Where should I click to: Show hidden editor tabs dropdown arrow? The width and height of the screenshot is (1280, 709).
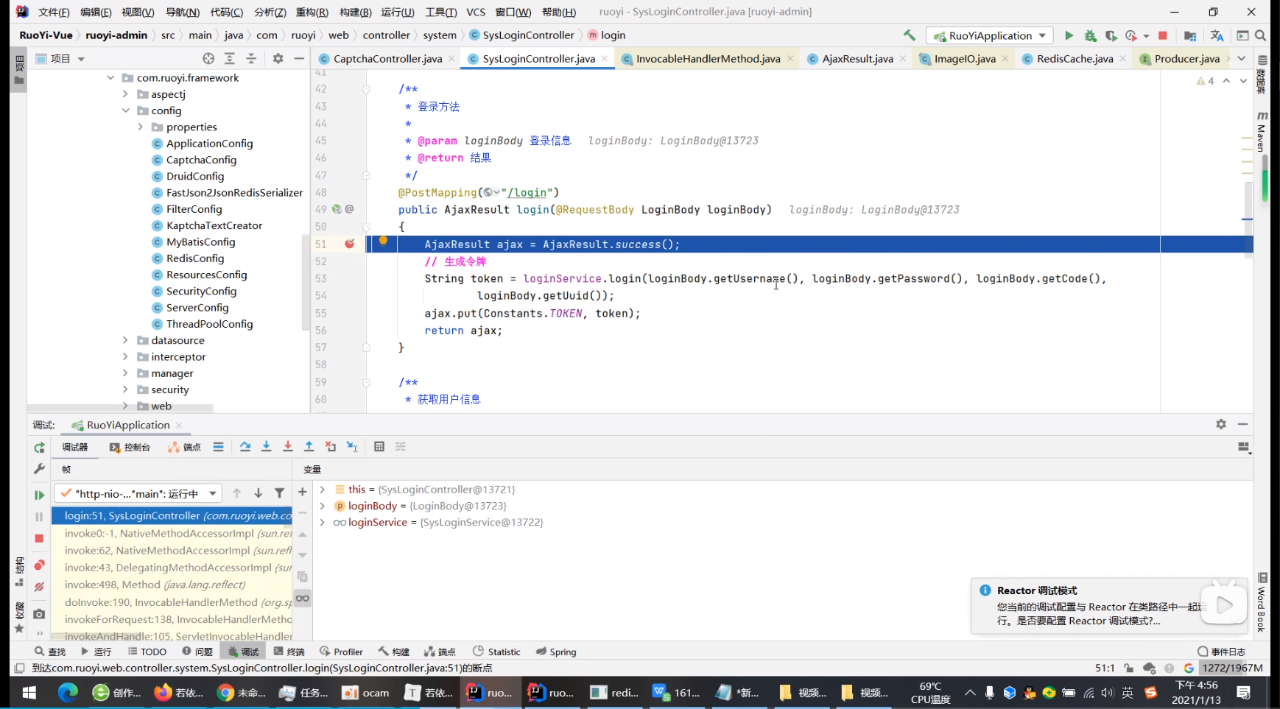pos(1242,58)
